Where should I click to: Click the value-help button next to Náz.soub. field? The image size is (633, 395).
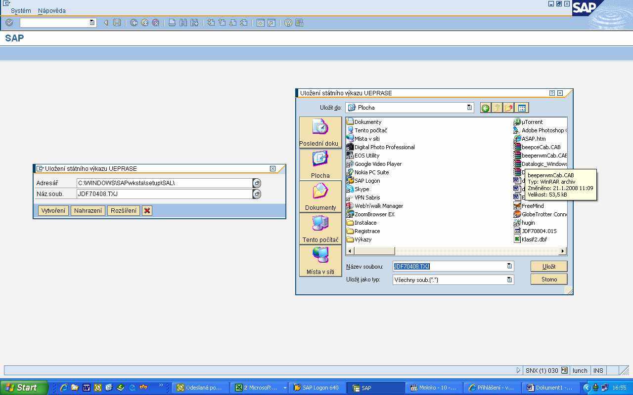[x=257, y=194]
